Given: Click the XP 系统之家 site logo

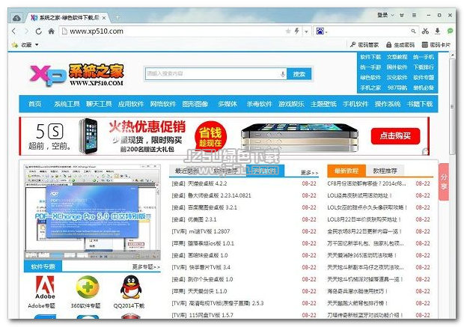Looking at the screenshot, I should (x=76, y=75).
